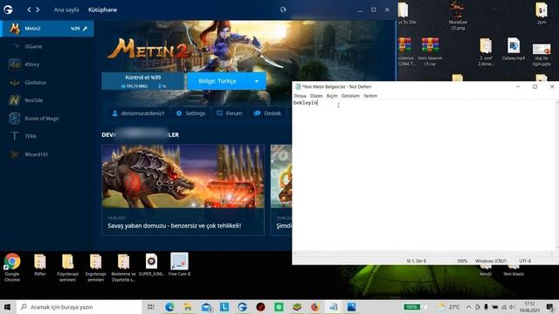Select the Beslenme ve Diyetetik desktop folder
Image resolution: width=559 pixels, height=314 pixels.
click(x=123, y=268)
